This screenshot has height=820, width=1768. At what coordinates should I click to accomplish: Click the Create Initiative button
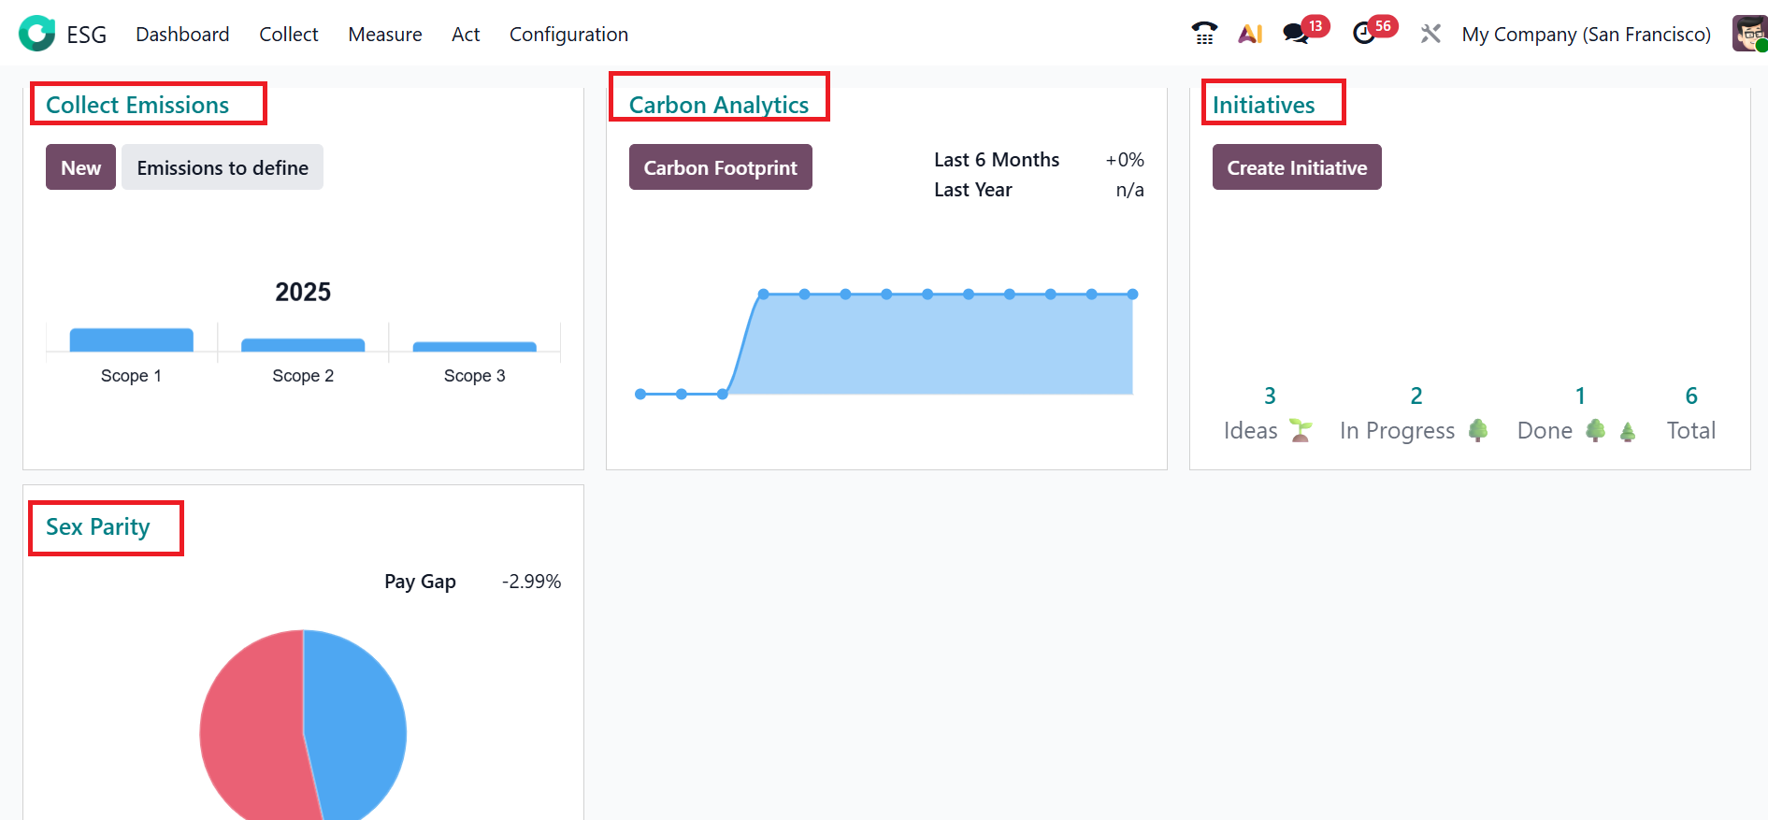[1297, 167]
